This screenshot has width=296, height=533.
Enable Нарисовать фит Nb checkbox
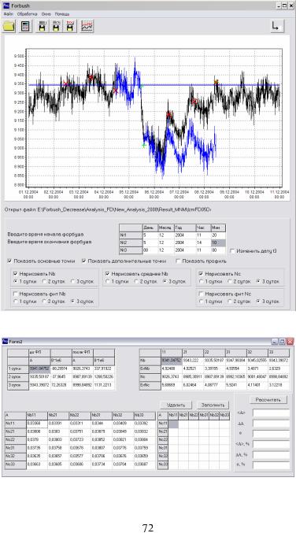(15, 294)
